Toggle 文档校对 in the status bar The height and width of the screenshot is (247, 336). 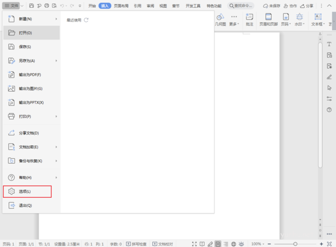[x=164, y=244]
